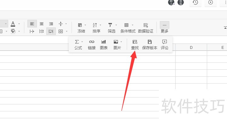Expand the 排序 dropdown arrow
This screenshot has height=123, width=227.
[x=100, y=25]
